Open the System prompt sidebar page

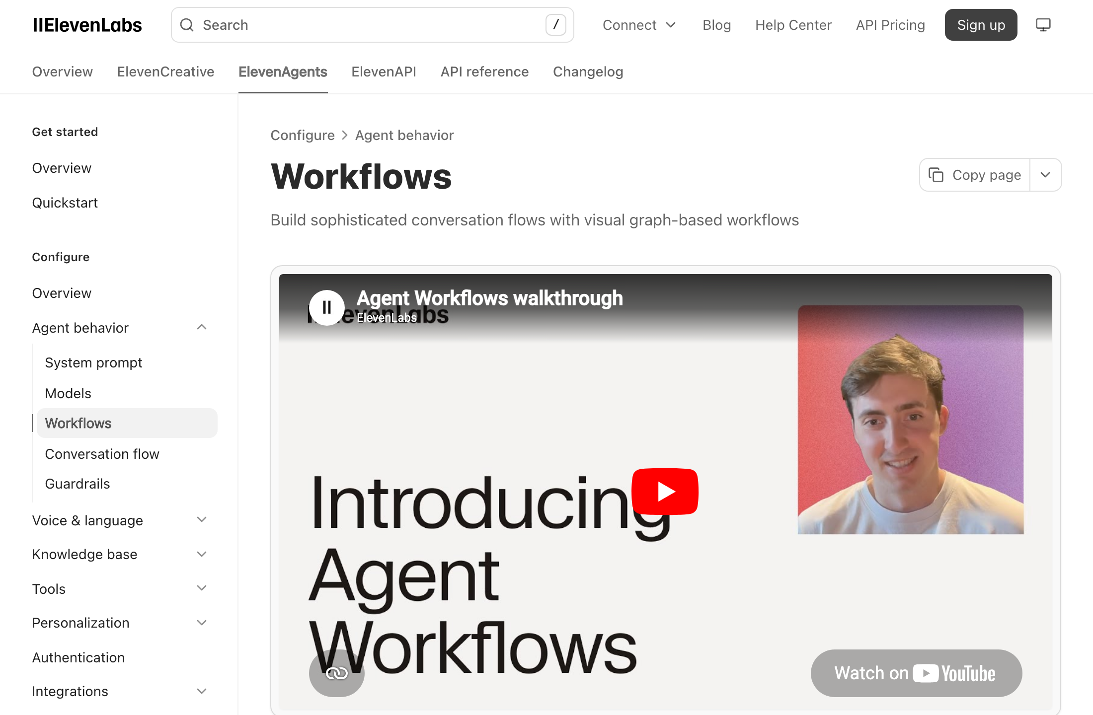[x=93, y=362]
